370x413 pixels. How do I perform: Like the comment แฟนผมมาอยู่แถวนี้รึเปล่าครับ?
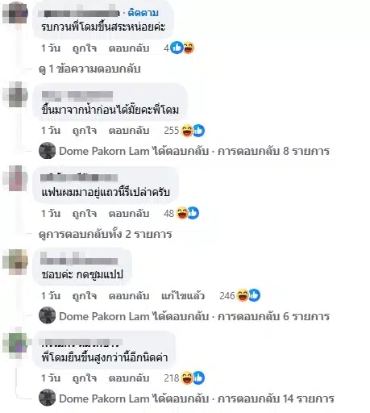click(85, 214)
